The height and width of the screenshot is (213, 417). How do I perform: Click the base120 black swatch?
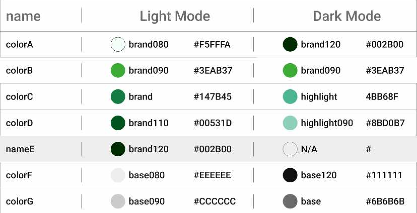coord(290,175)
